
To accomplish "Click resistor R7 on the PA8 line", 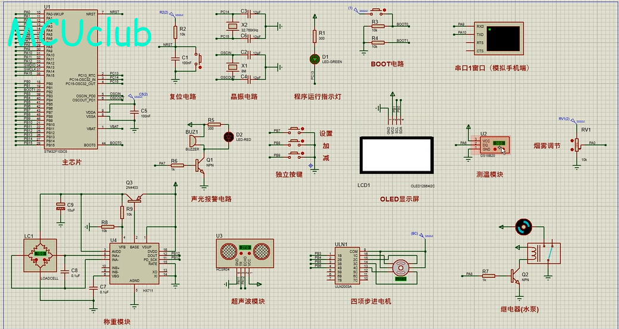I will (489, 276).
